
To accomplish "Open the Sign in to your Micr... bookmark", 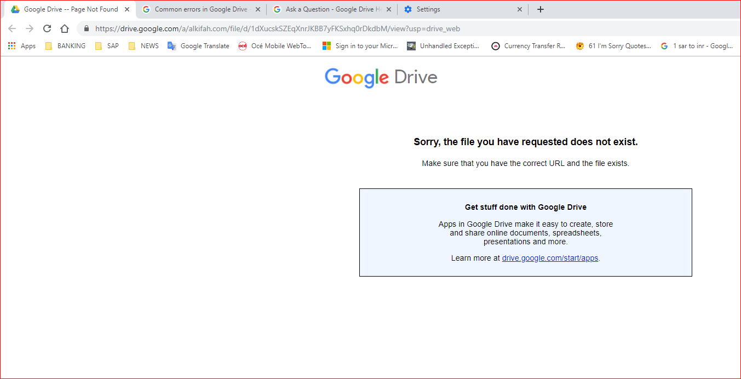I will (360, 46).
